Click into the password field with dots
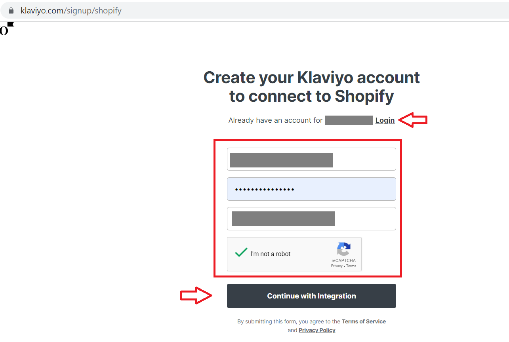Image resolution: width=509 pixels, height=342 pixels. pyautogui.click(x=311, y=189)
